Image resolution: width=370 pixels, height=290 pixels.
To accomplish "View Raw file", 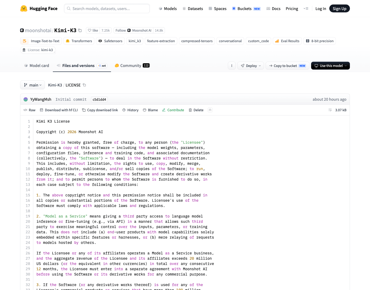I will point(29,110).
